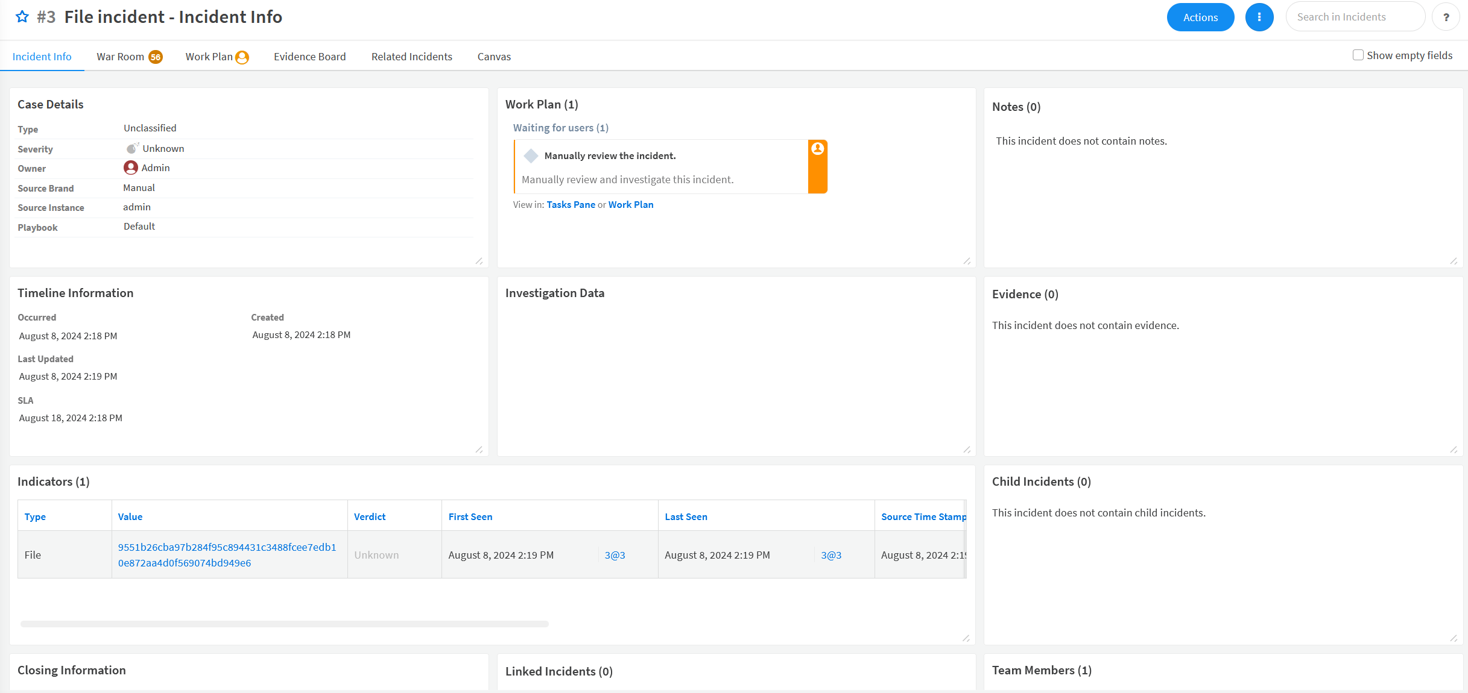
Task: Click the Manual source brand value
Action: pyautogui.click(x=139, y=187)
